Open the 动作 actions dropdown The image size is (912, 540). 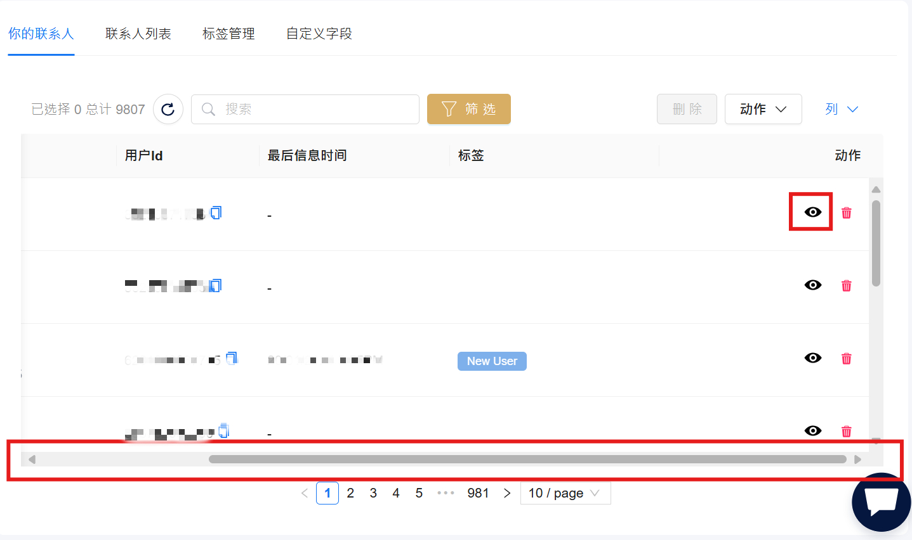763,109
